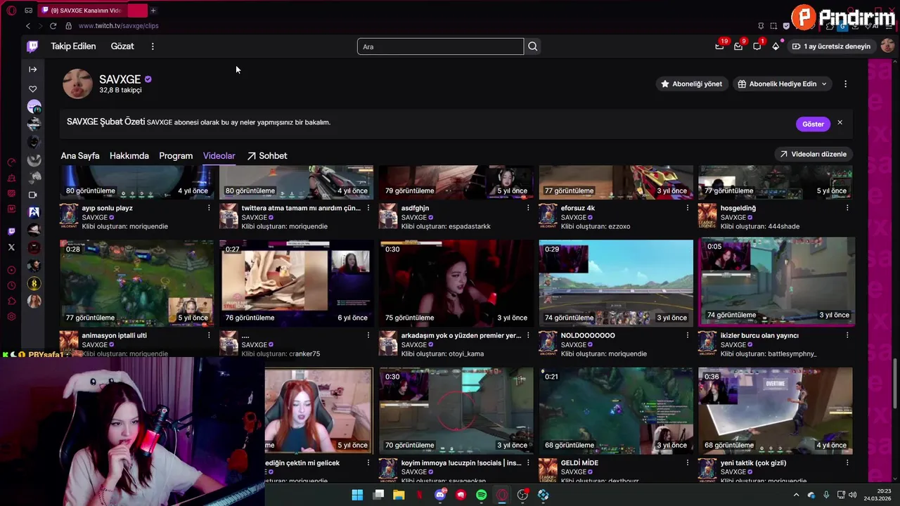This screenshot has height=506, width=900.
Task: Open more options for clip 'asdfghjn'
Action: (x=528, y=208)
